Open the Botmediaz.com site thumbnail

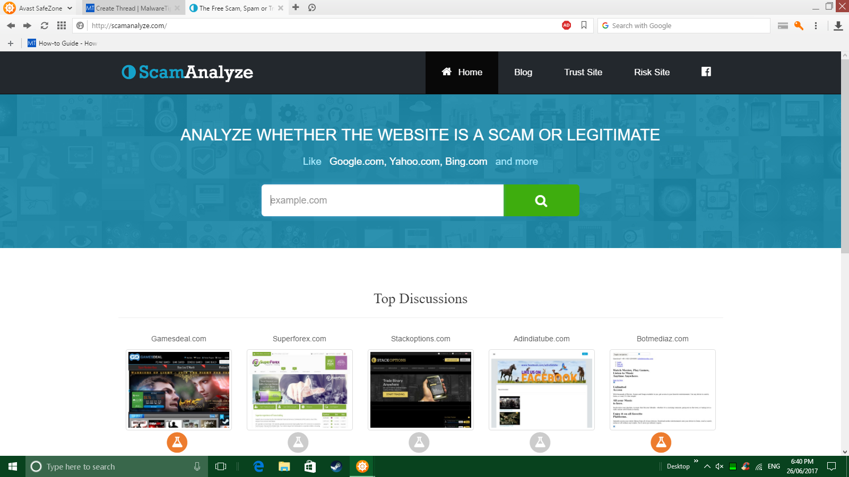[663, 390]
